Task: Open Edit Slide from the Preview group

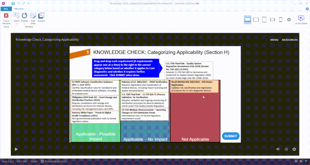Action: tap(33, 19)
